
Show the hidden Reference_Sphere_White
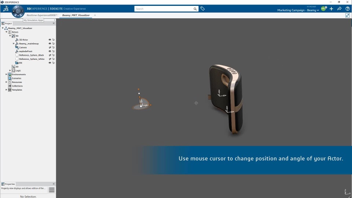click(x=50, y=59)
